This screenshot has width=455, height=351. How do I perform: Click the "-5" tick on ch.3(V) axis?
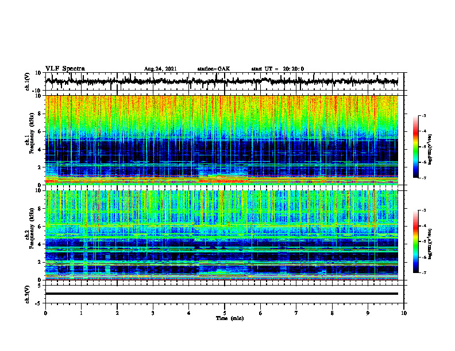[39, 303]
